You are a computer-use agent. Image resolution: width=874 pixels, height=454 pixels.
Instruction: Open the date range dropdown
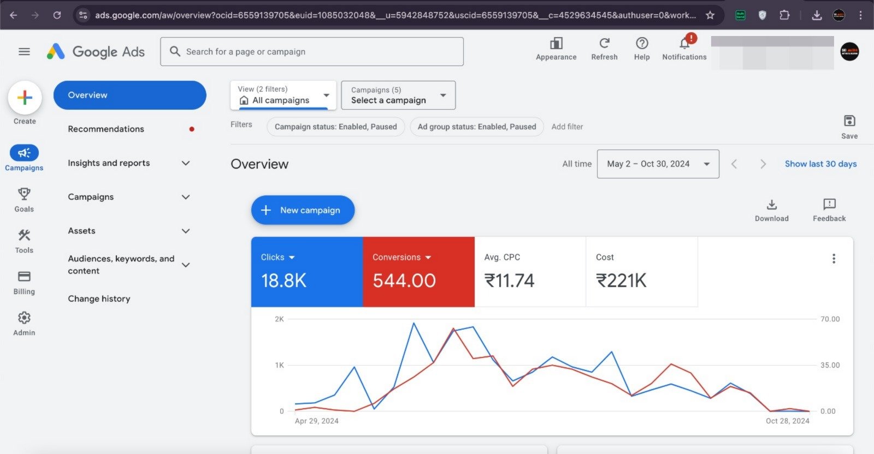(x=658, y=164)
